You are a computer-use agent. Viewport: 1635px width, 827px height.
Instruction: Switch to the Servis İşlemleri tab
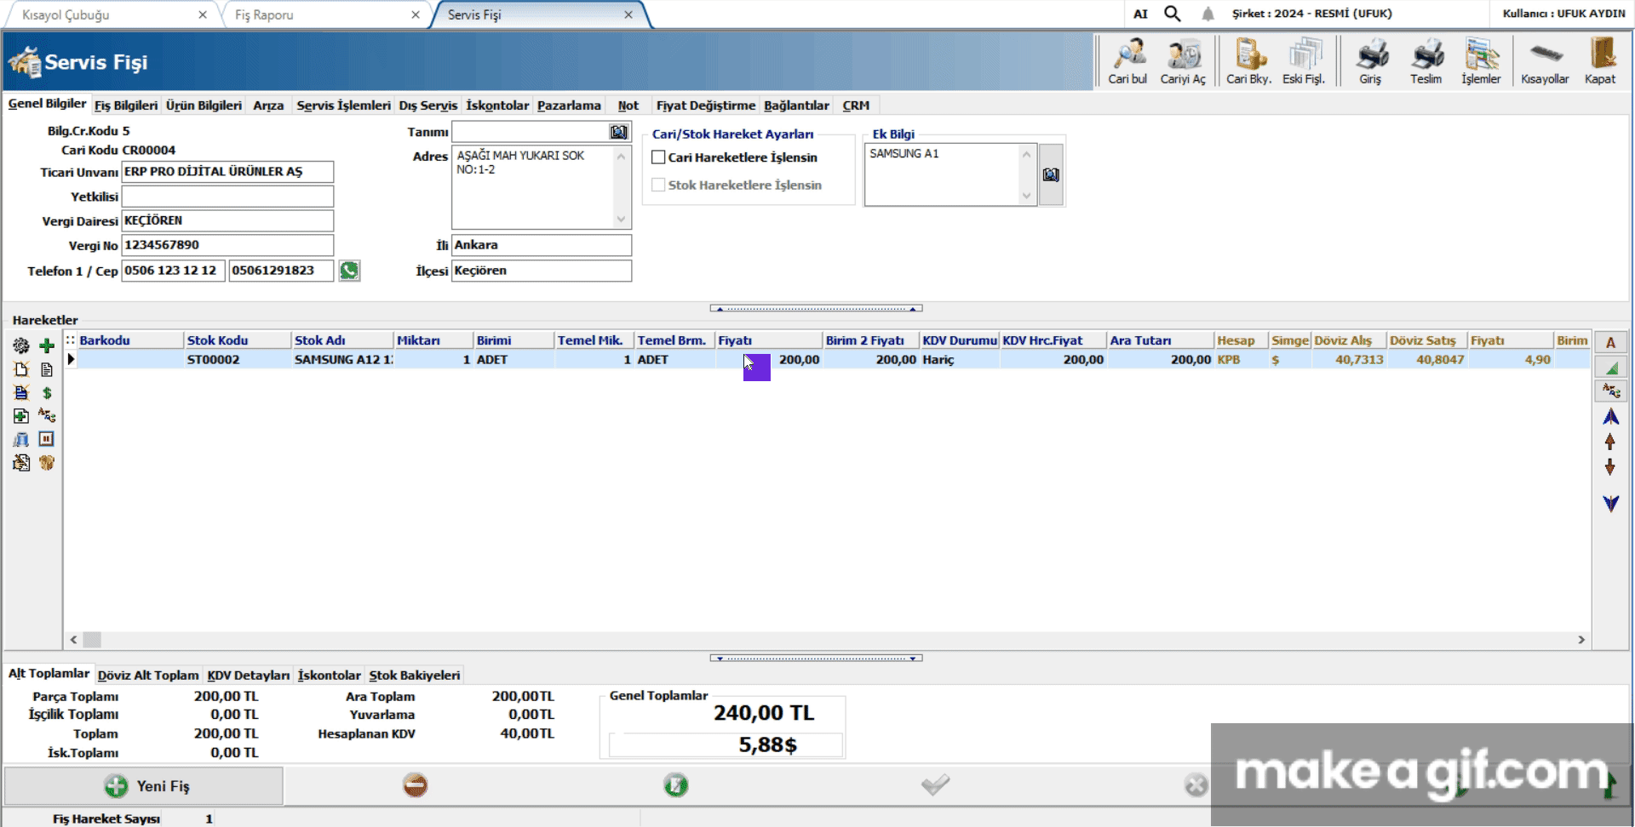[343, 106]
